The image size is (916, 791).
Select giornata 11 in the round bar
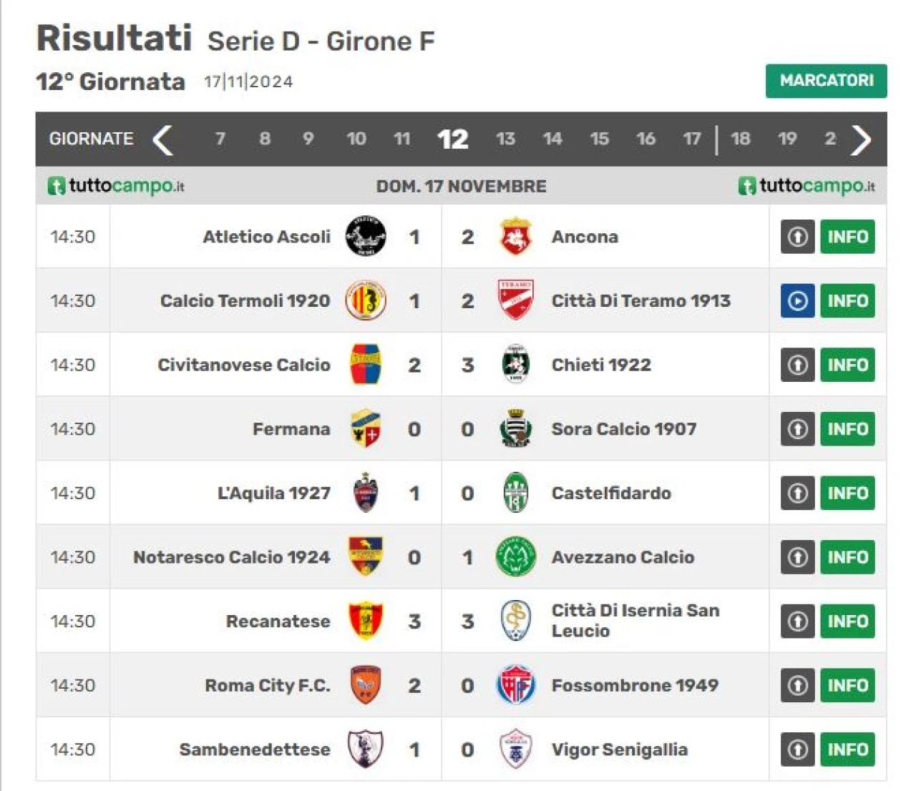tap(402, 139)
